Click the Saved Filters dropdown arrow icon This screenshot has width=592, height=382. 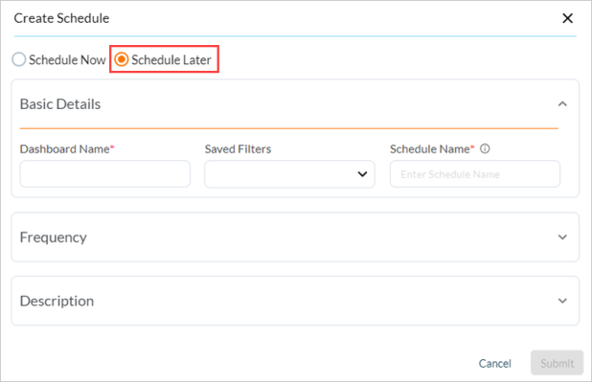coord(362,174)
